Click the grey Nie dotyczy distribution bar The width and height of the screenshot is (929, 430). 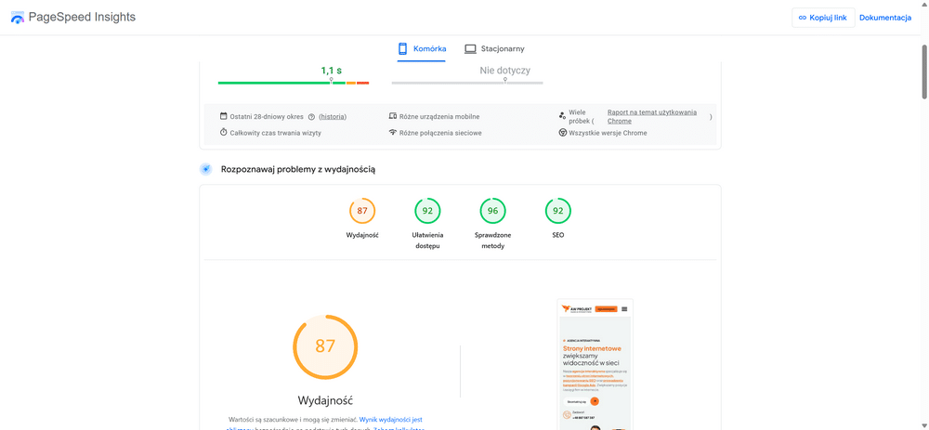[467, 83]
